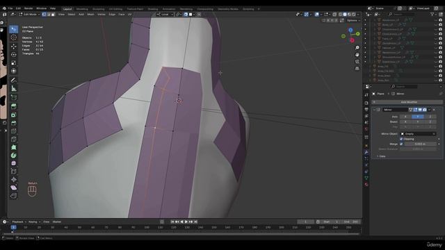This screenshot has height=250, width=445.
Task: Toggle Mirror modifier viewport display
Action: 420,110
